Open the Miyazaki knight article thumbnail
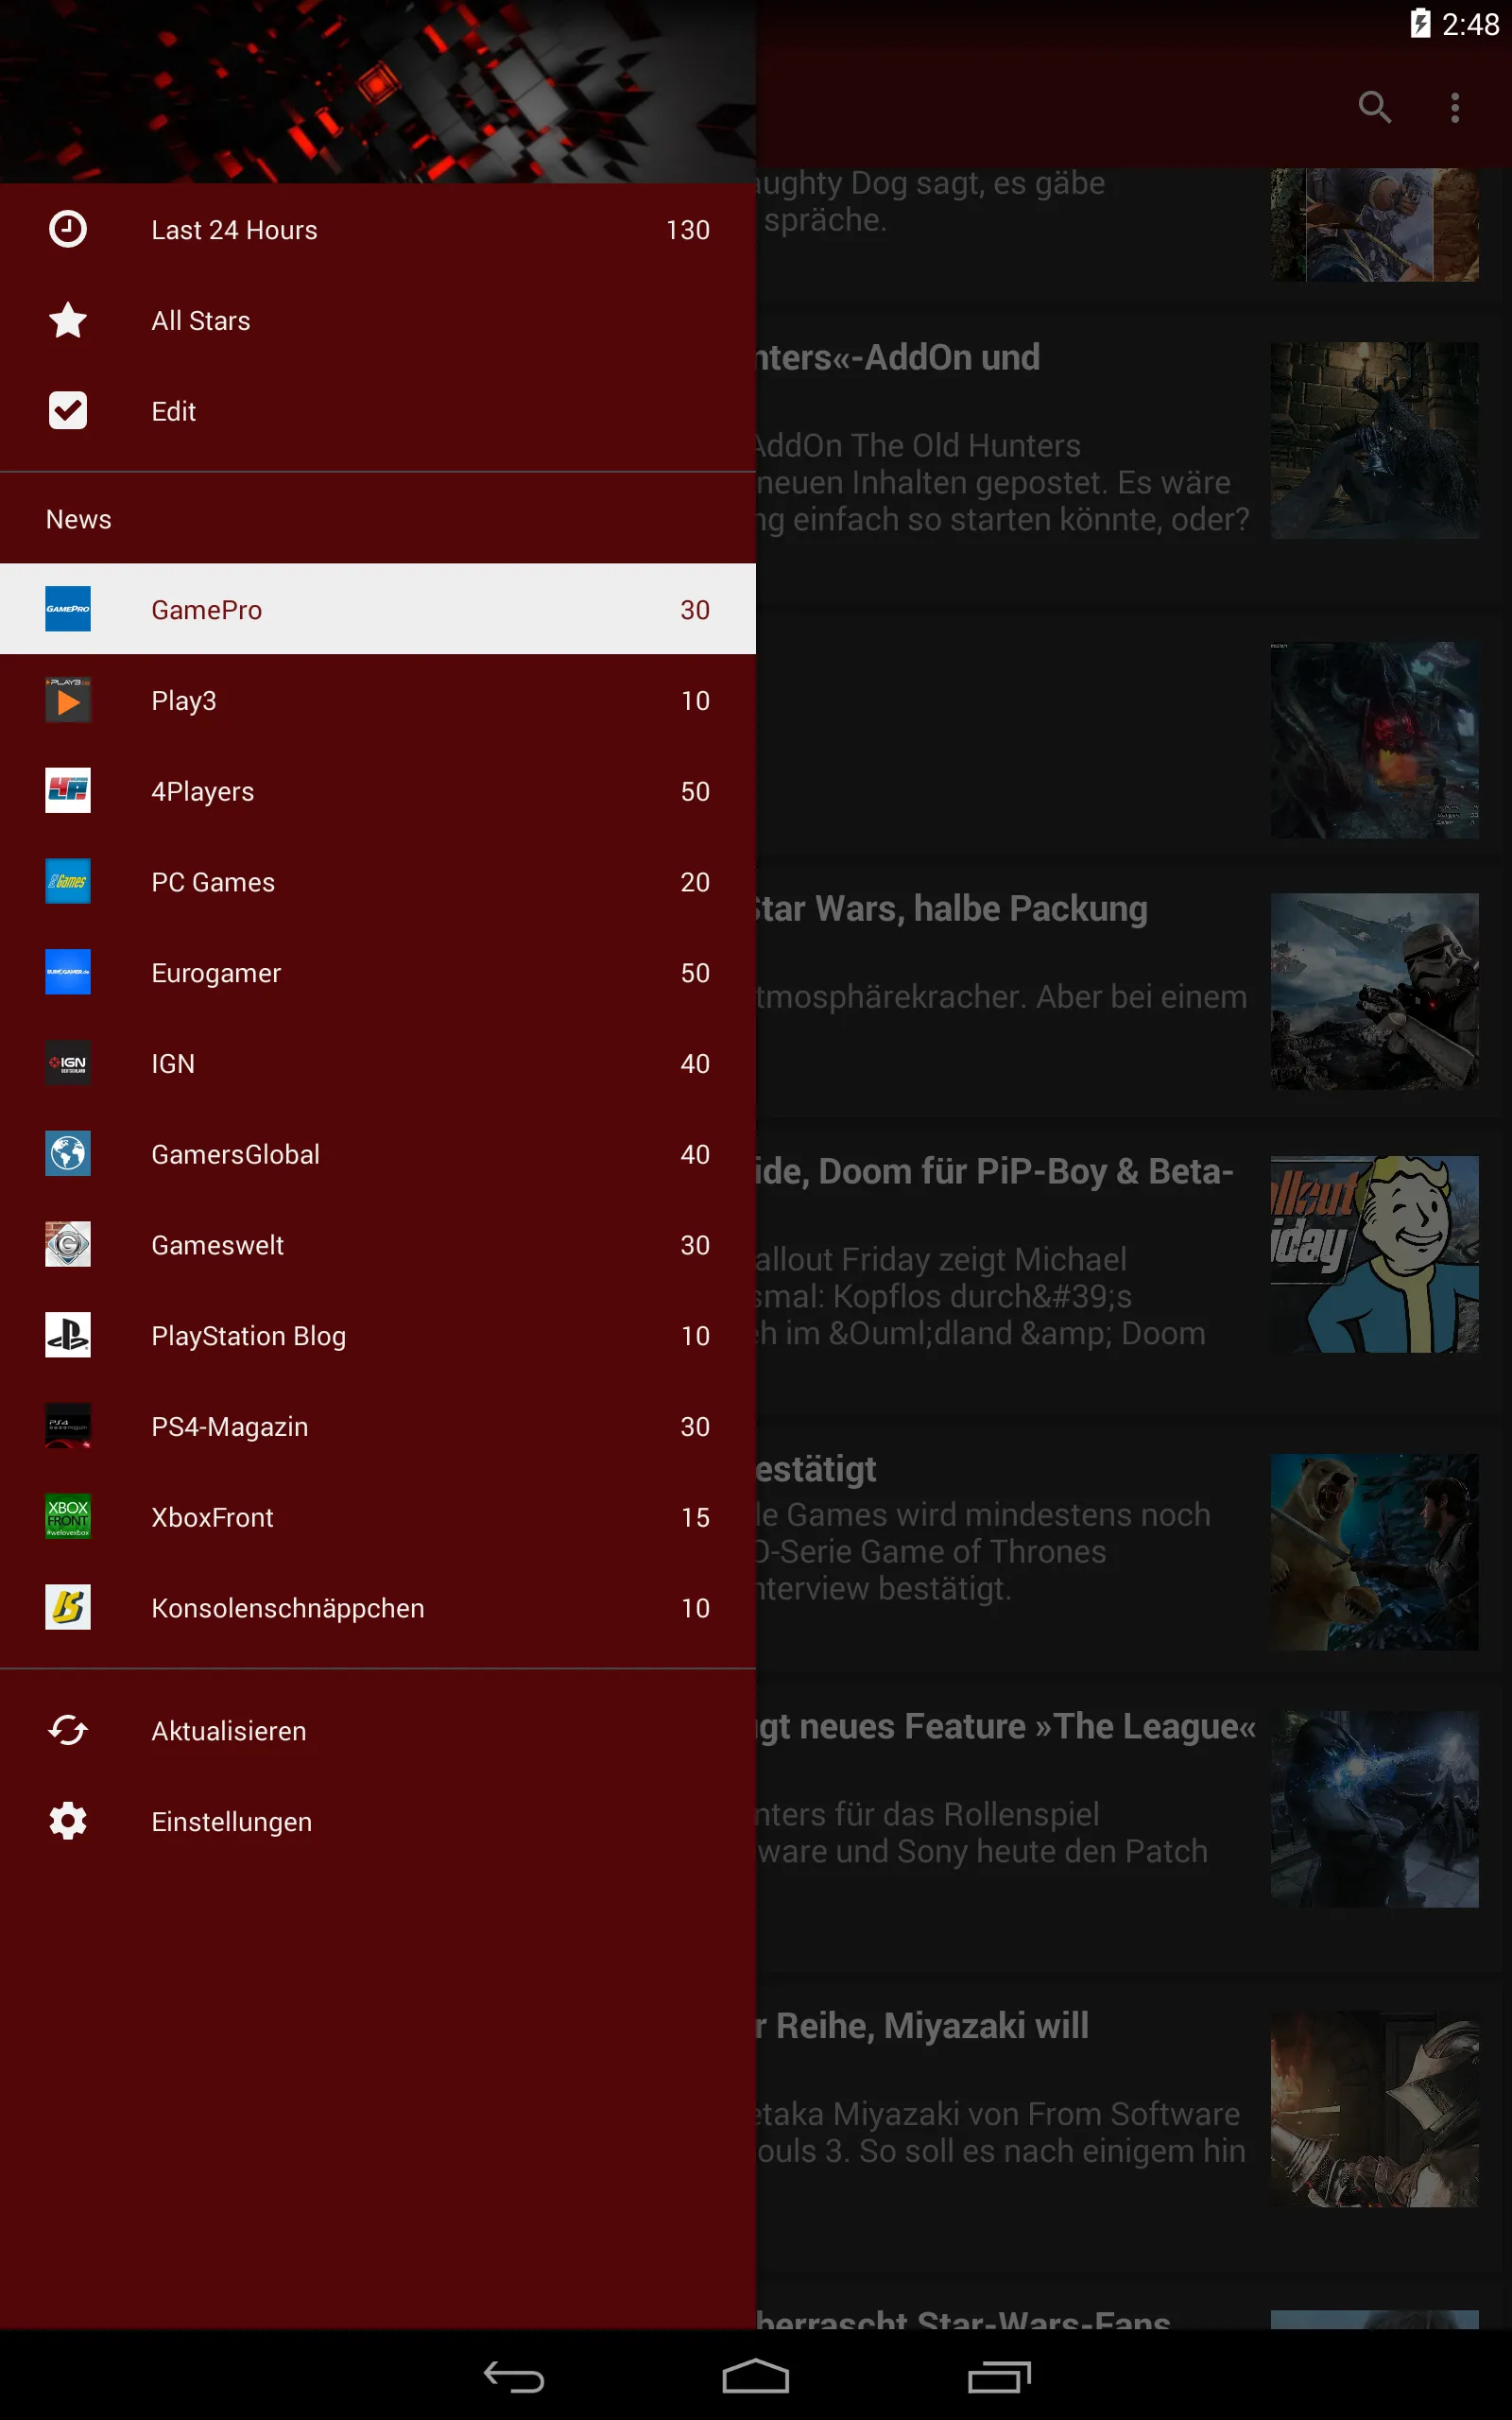 tap(1374, 2109)
